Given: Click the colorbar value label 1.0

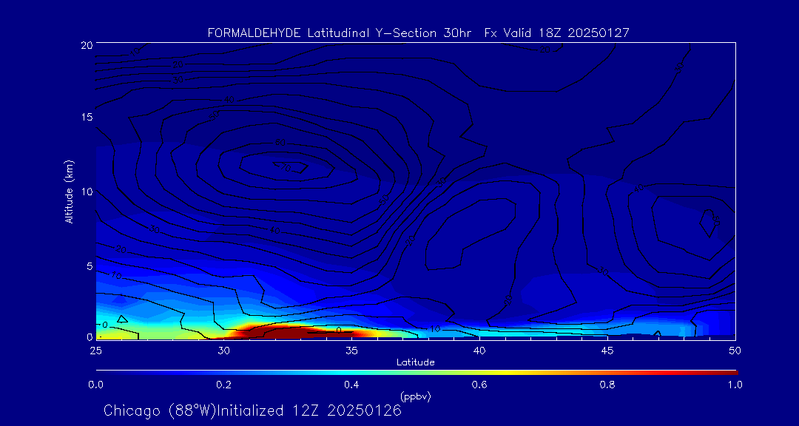Looking at the screenshot, I should 735,385.
